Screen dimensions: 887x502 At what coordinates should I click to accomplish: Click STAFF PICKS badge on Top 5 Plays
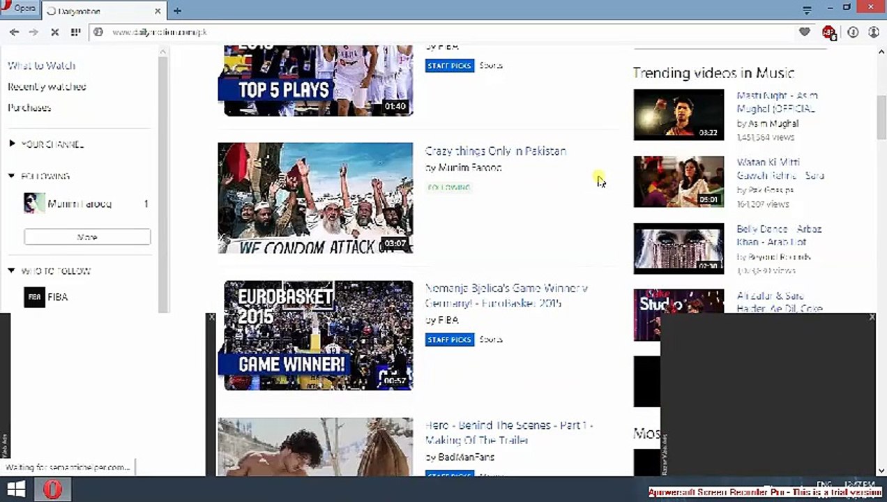pos(450,66)
